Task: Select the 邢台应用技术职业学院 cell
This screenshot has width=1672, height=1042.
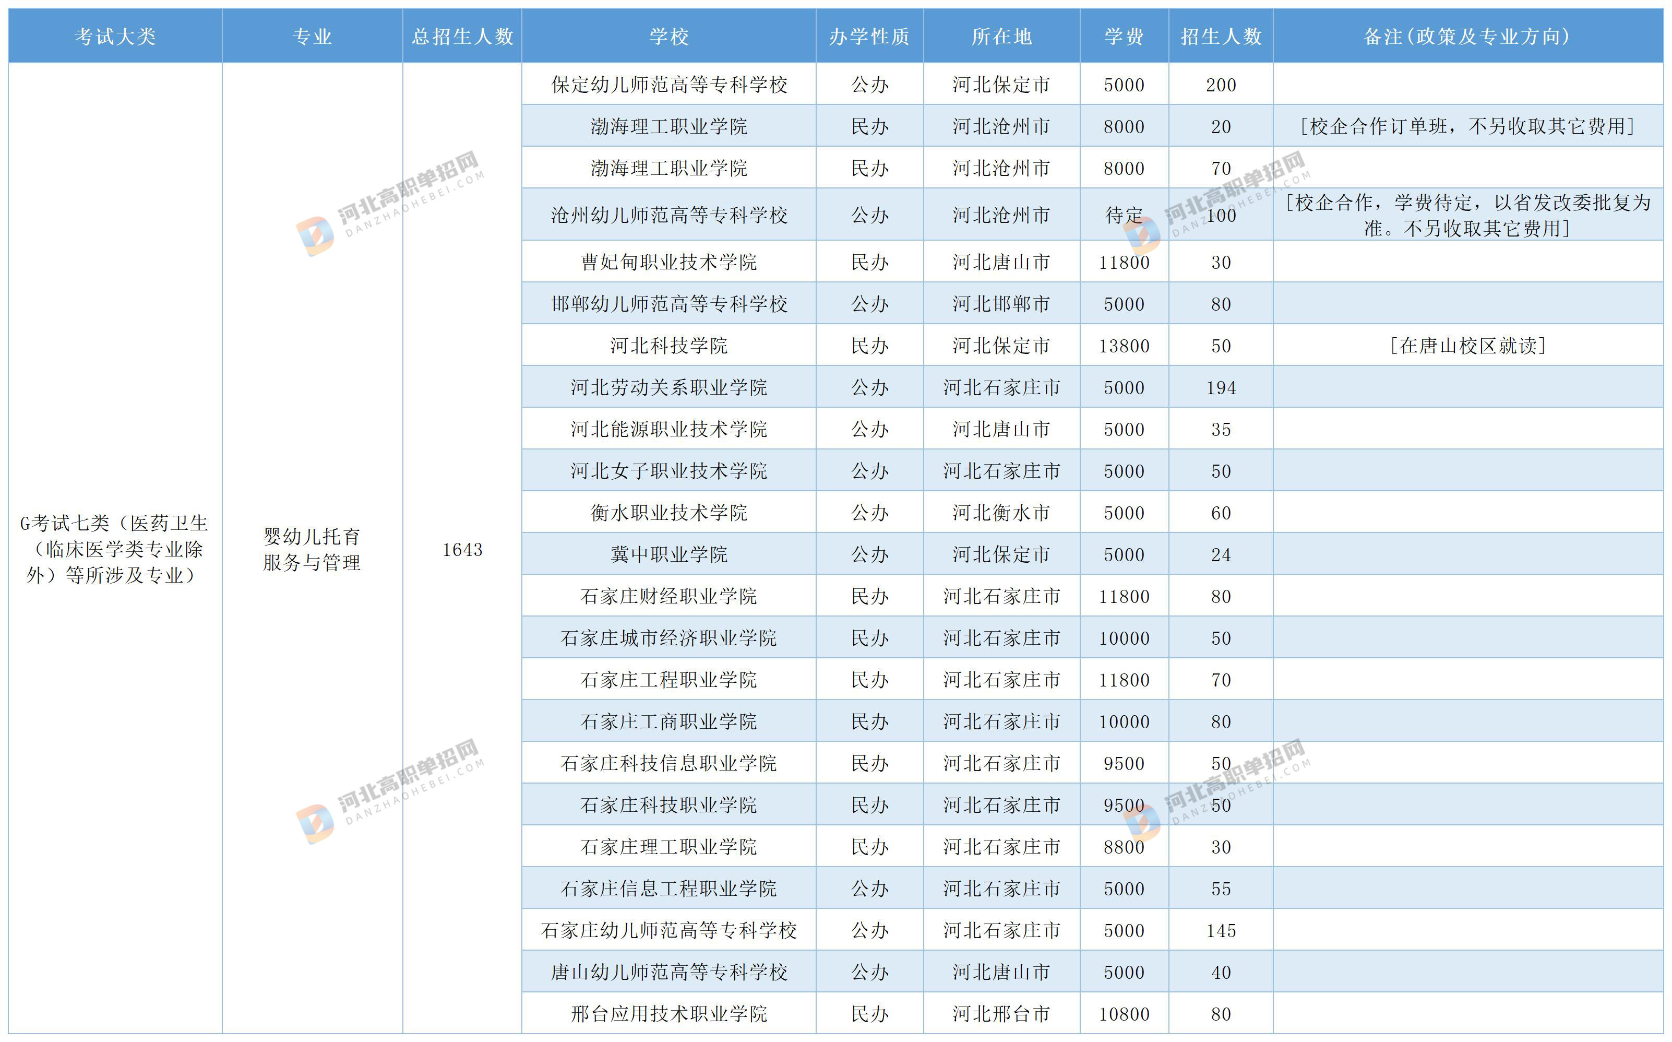Action: [x=669, y=1013]
